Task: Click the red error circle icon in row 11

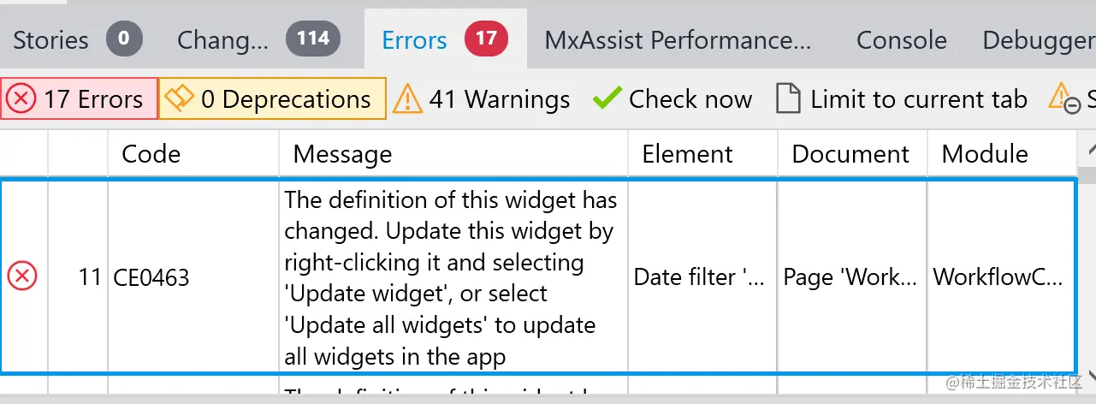Action: [22, 276]
